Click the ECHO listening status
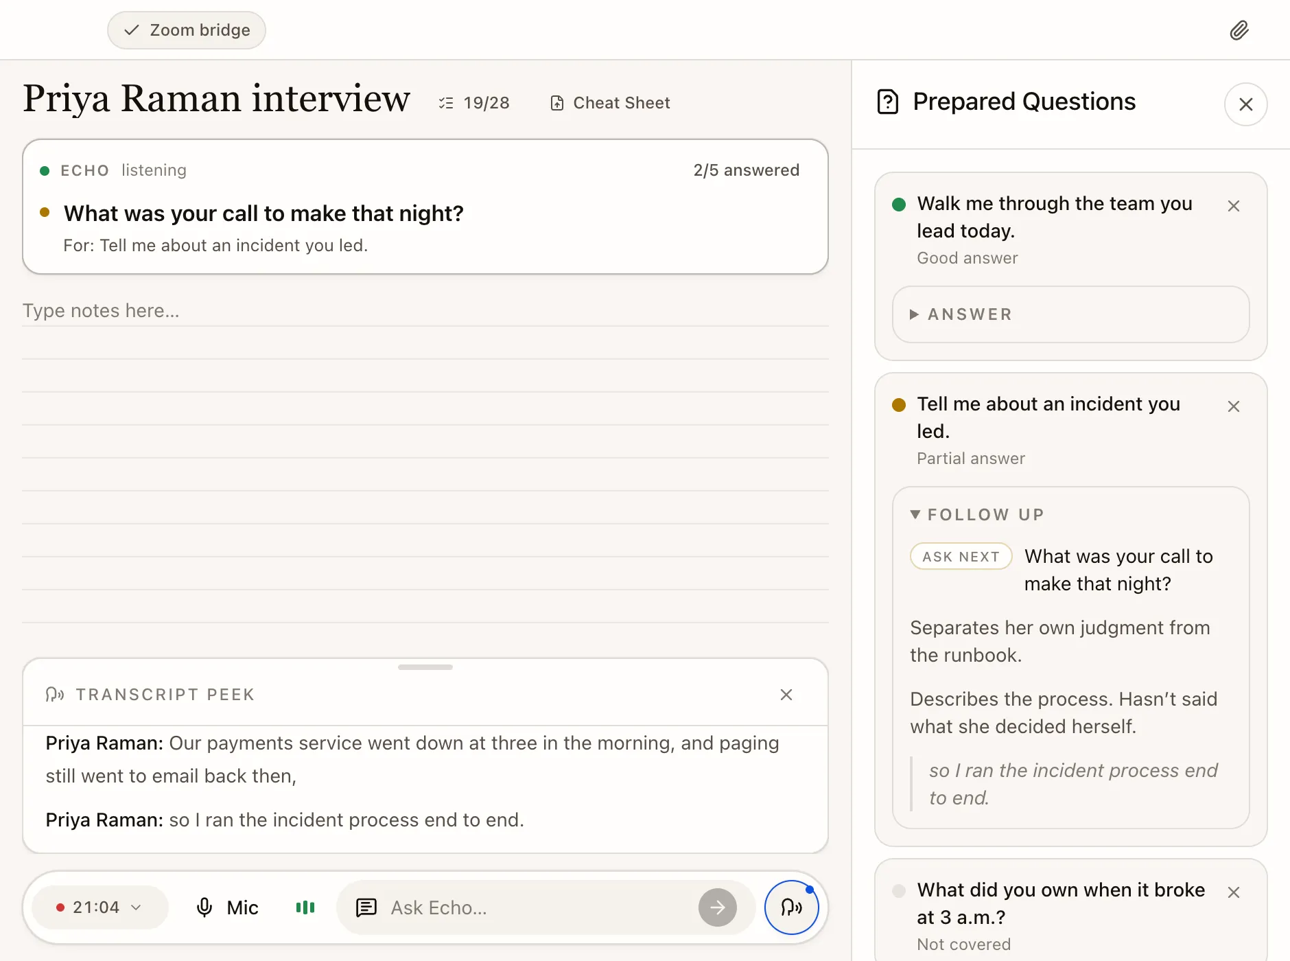Viewport: 1290px width, 961px height. pyautogui.click(x=114, y=170)
